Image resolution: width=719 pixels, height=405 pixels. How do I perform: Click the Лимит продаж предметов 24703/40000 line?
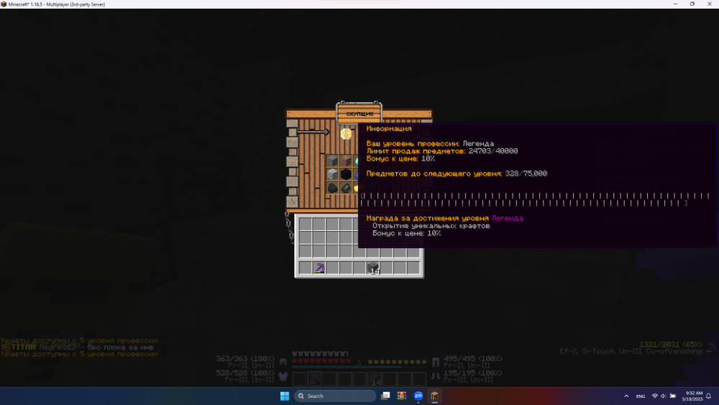coord(442,151)
